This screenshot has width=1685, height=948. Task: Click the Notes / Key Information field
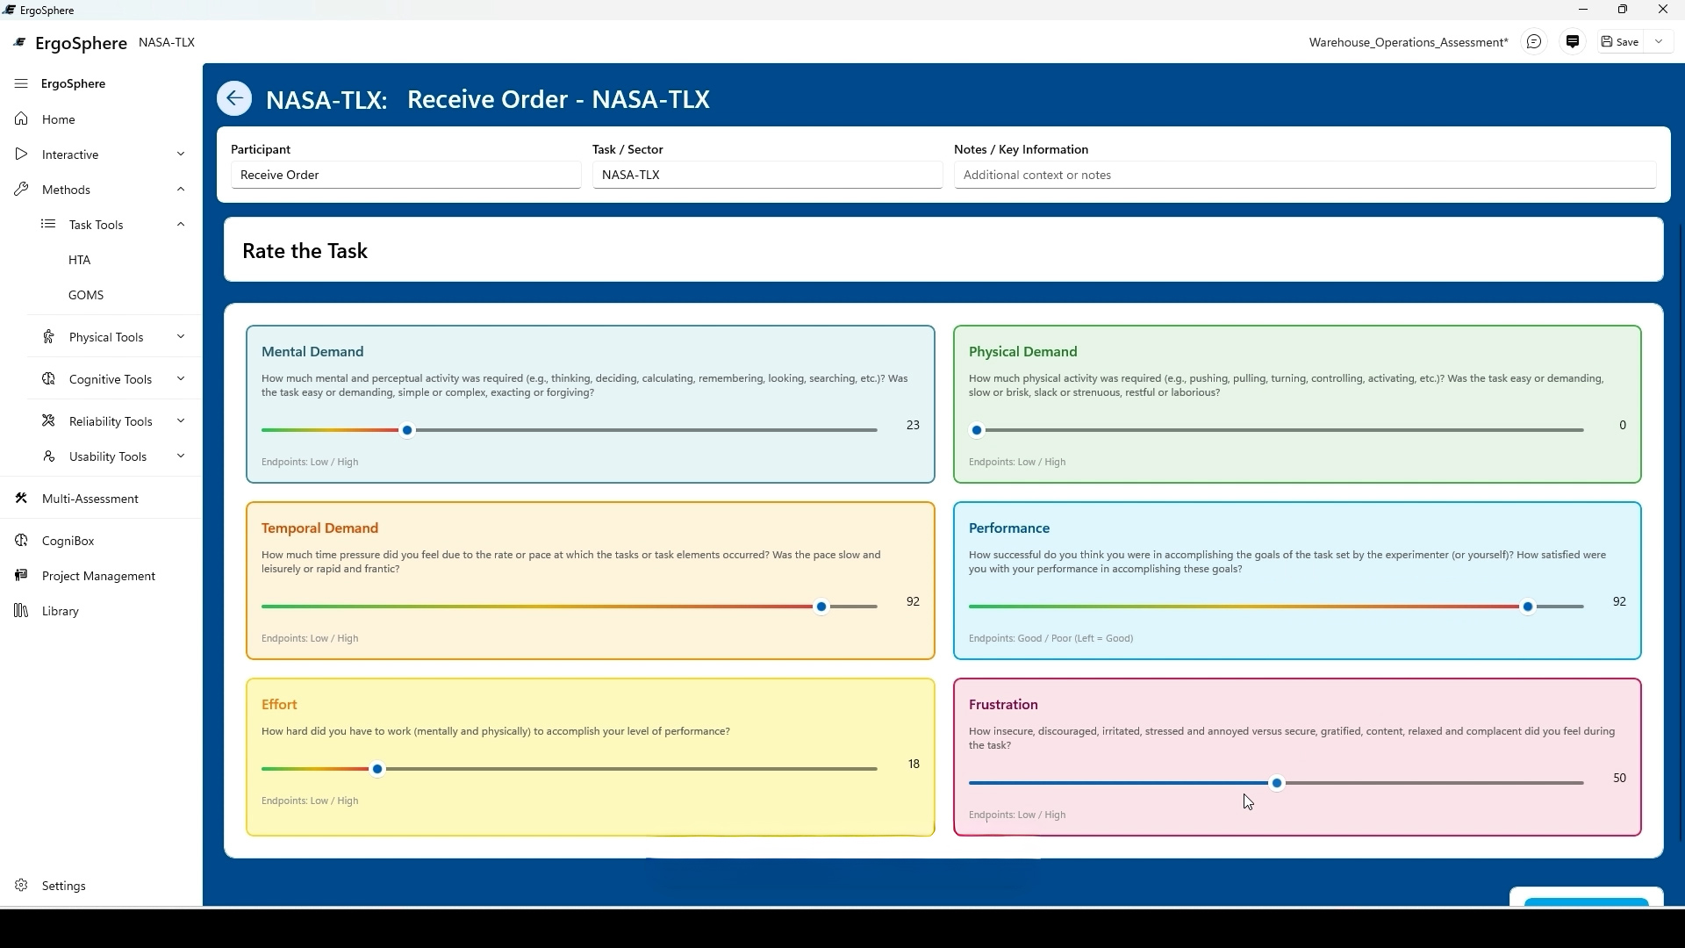[x=1304, y=175]
